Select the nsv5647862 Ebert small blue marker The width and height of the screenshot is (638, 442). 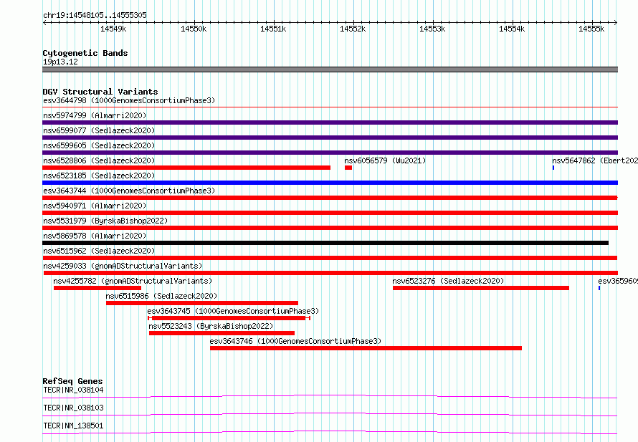point(553,168)
